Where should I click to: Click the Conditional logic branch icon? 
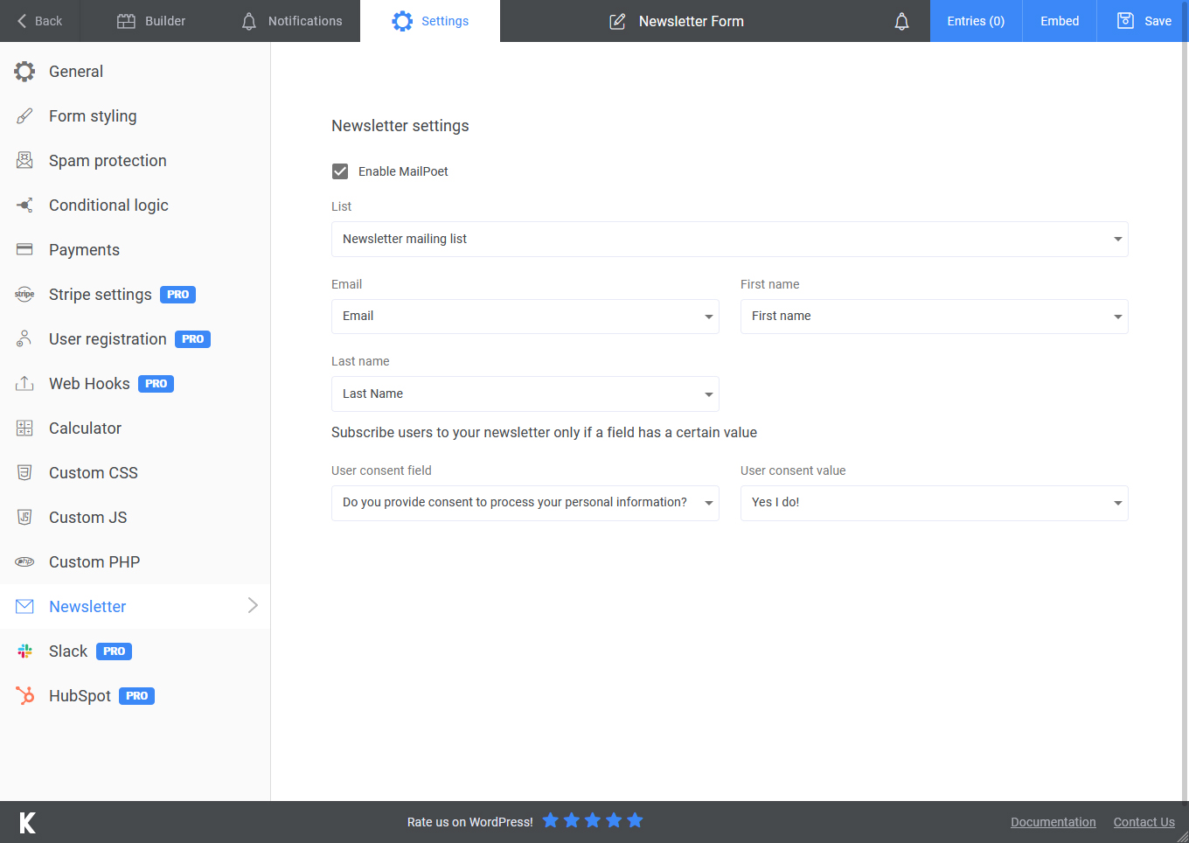(24, 206)
